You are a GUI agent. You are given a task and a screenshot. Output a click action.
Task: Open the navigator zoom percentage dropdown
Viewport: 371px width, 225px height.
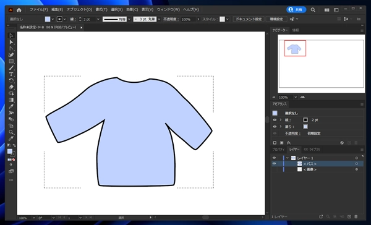[296, 97]
